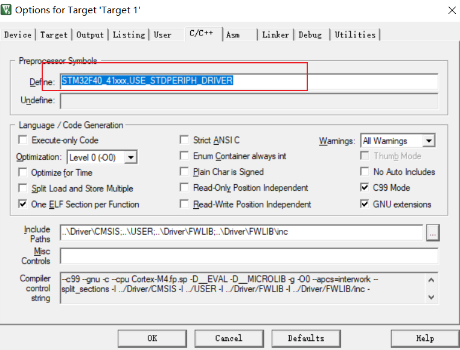460x350 pixels.
Task: Check Read-Write Position Independent
Action: (184, 204)
